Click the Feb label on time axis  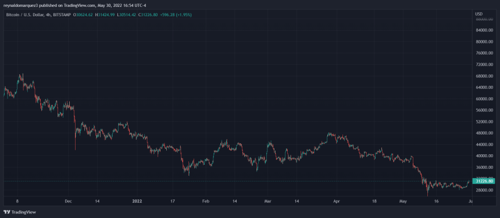[x=206, y=201]
